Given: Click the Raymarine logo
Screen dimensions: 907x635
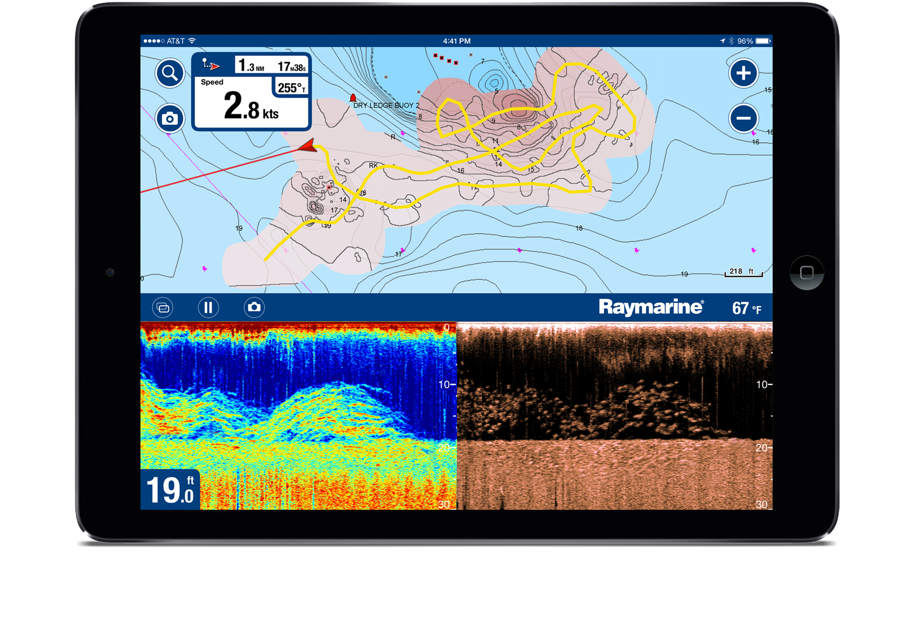Looking at the screenshot, I should click(651, 307).
